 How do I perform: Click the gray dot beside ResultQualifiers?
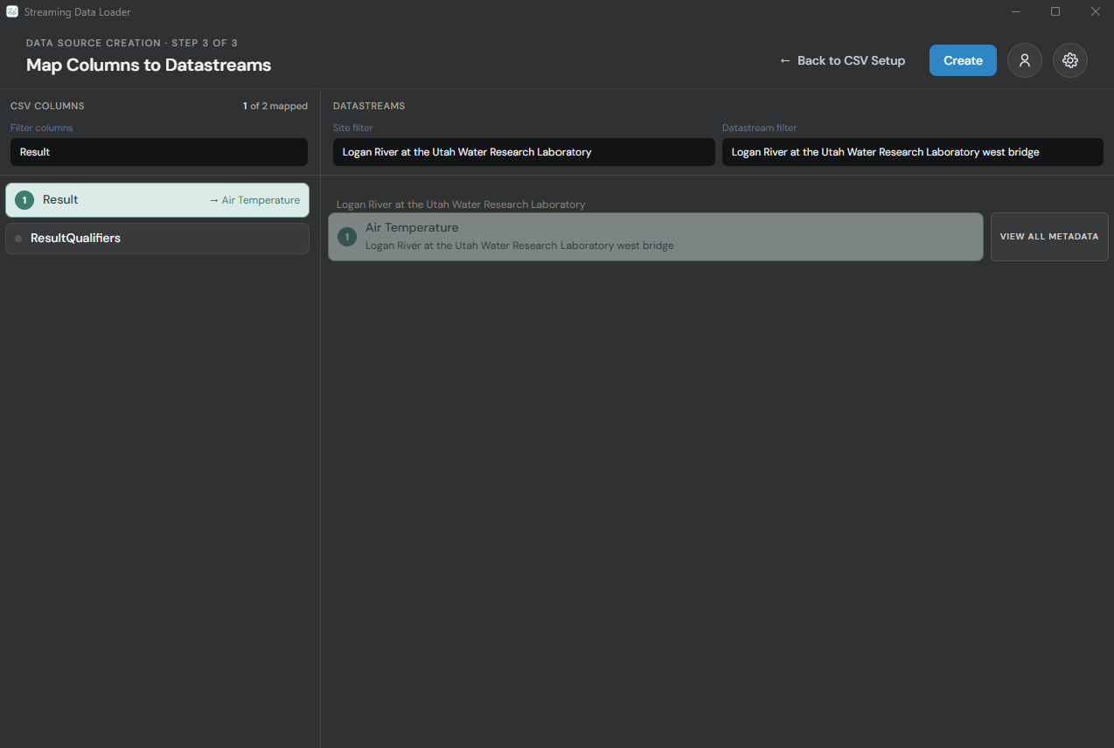pos(18,239)
